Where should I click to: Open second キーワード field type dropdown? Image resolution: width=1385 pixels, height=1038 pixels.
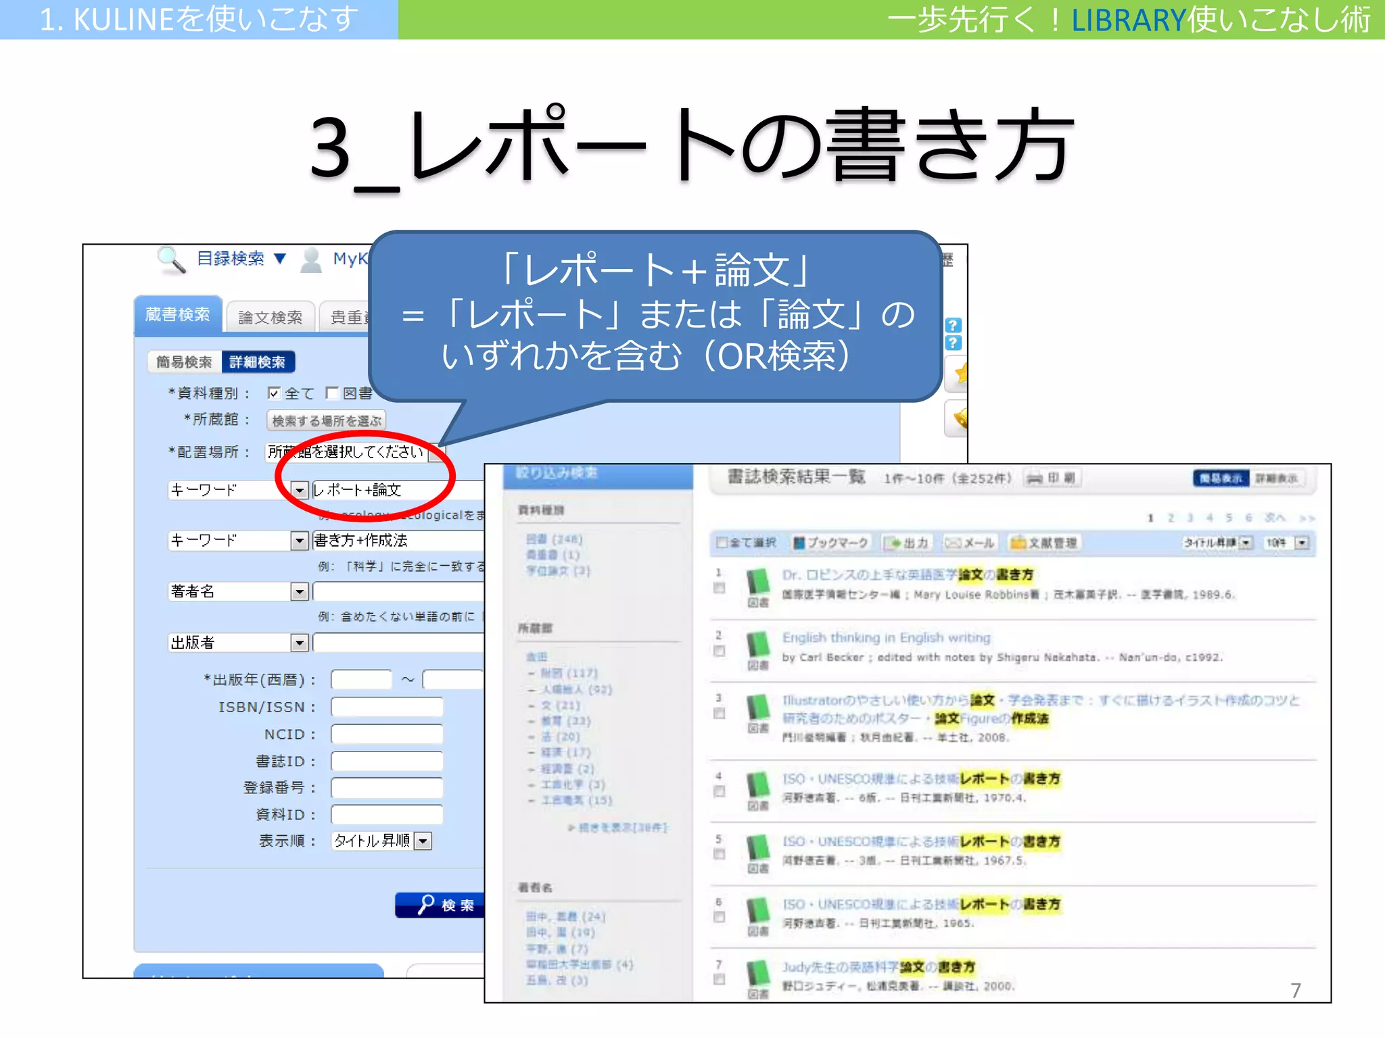point(299,541)
